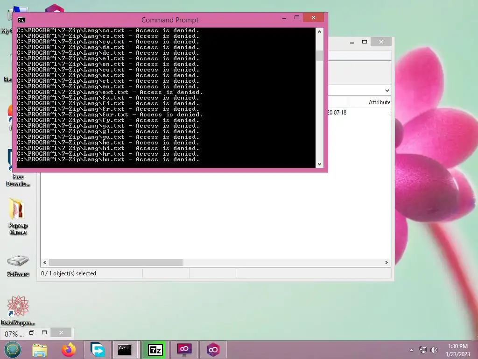Open the blue arrow app on taskbar
The width and height of the screenshot is (478, 359).
(x=98, y=350)
